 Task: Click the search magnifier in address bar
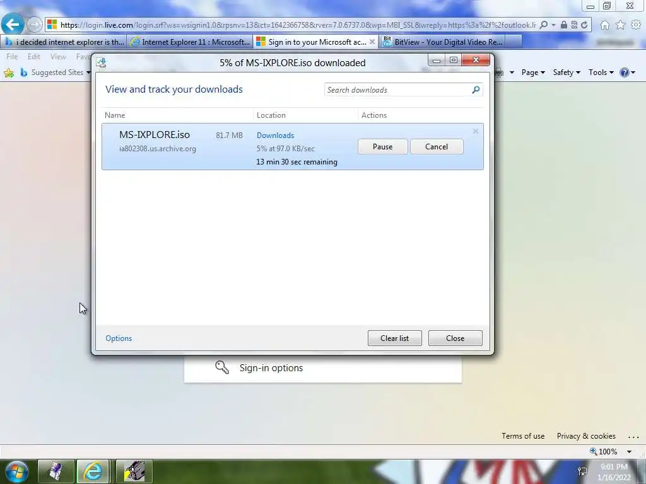point(543,25)
